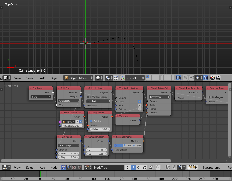
Task: Click the Subprograms button in node editor header
Action: click(x=211, y=167)
